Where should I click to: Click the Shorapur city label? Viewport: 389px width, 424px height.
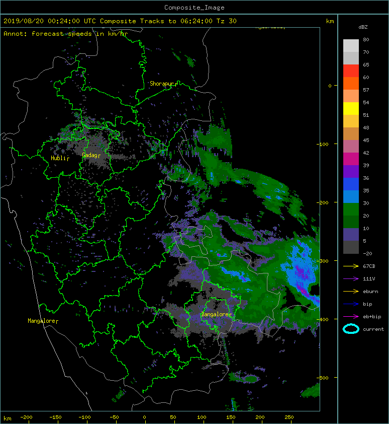tap(162, 84)
